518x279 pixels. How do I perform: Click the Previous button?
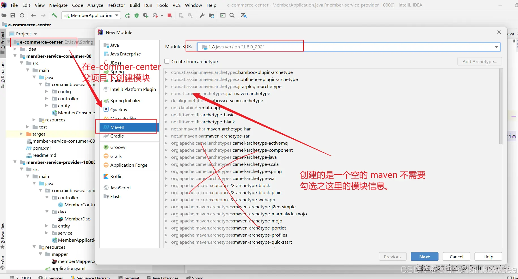pos(393,257)
